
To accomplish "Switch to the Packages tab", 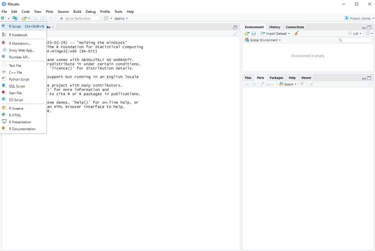I will click(276, 78).
